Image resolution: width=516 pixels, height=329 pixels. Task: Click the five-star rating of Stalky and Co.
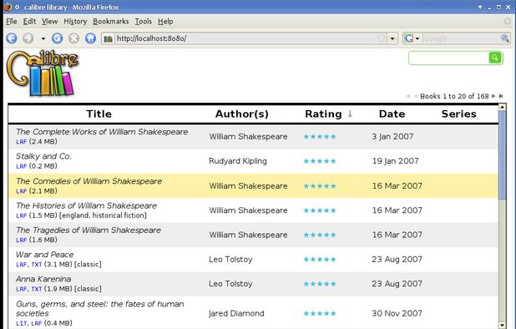[x=320, y=161]
